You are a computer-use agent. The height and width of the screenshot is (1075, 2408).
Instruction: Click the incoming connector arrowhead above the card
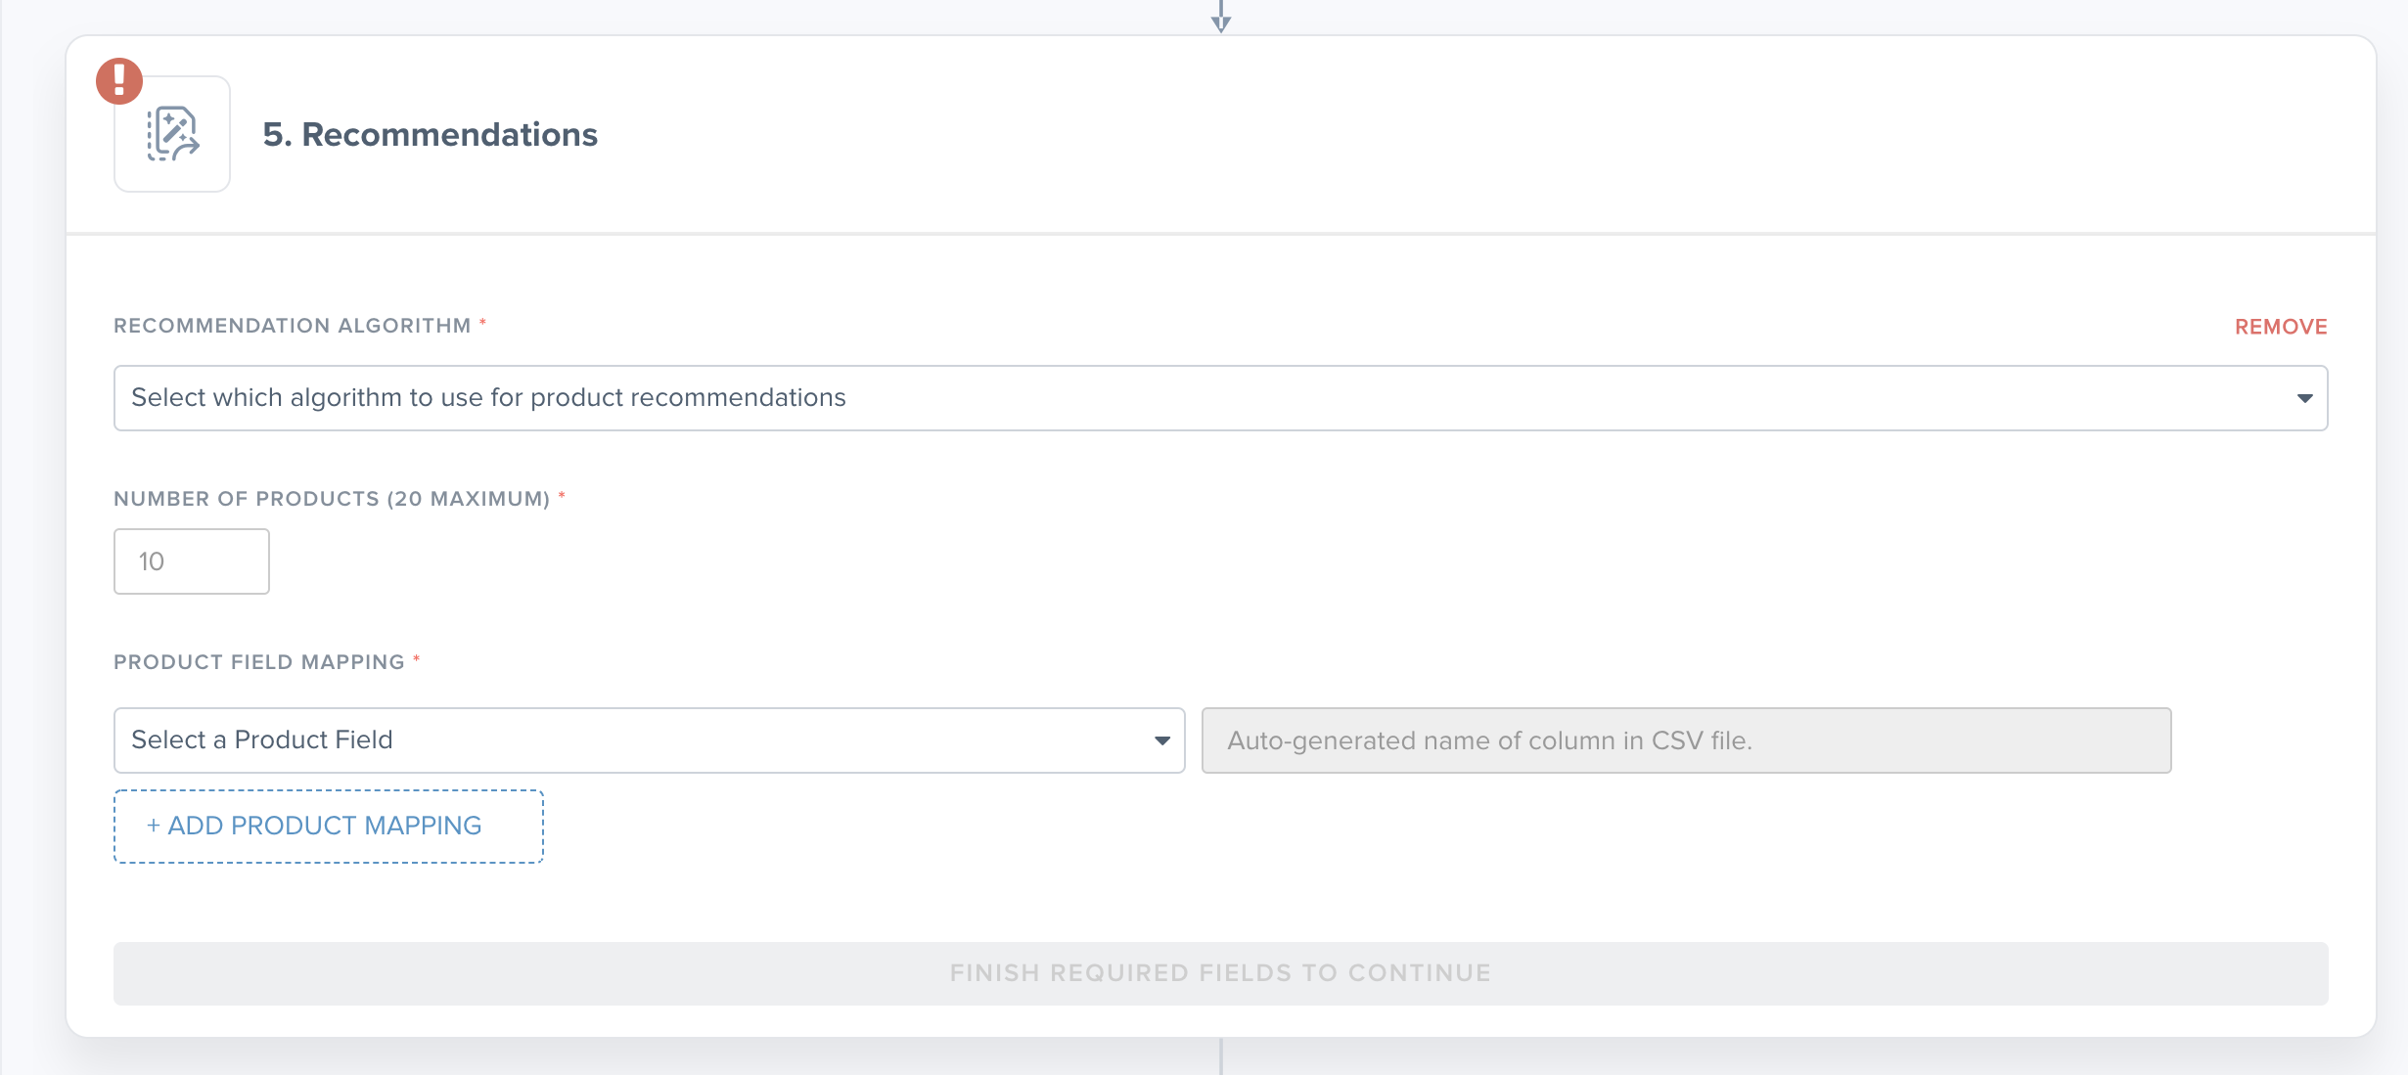(1221, 22)
